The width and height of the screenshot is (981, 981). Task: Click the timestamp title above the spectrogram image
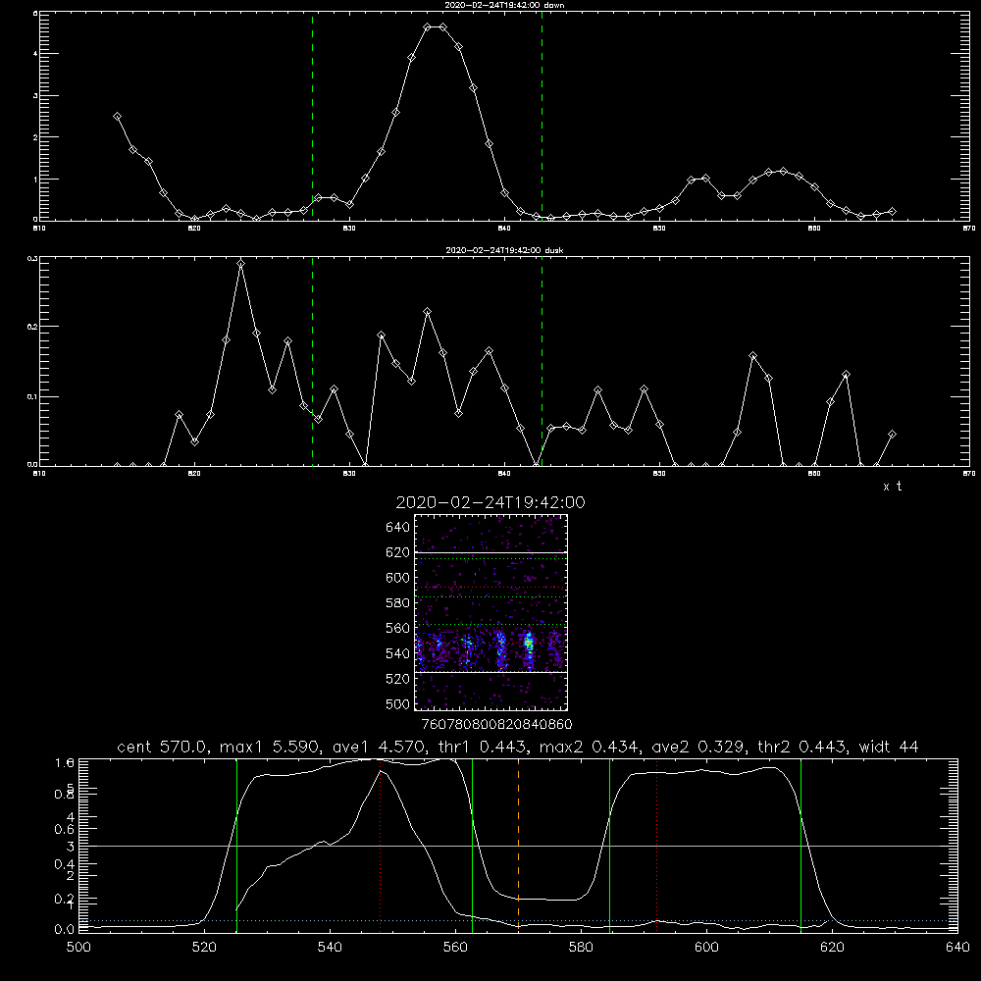click(490, 502)
